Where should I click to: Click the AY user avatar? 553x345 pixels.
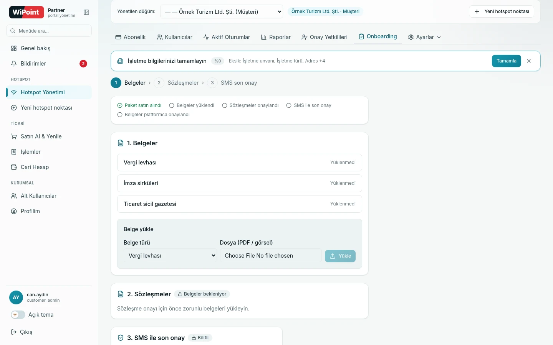[x=16, y=297]
